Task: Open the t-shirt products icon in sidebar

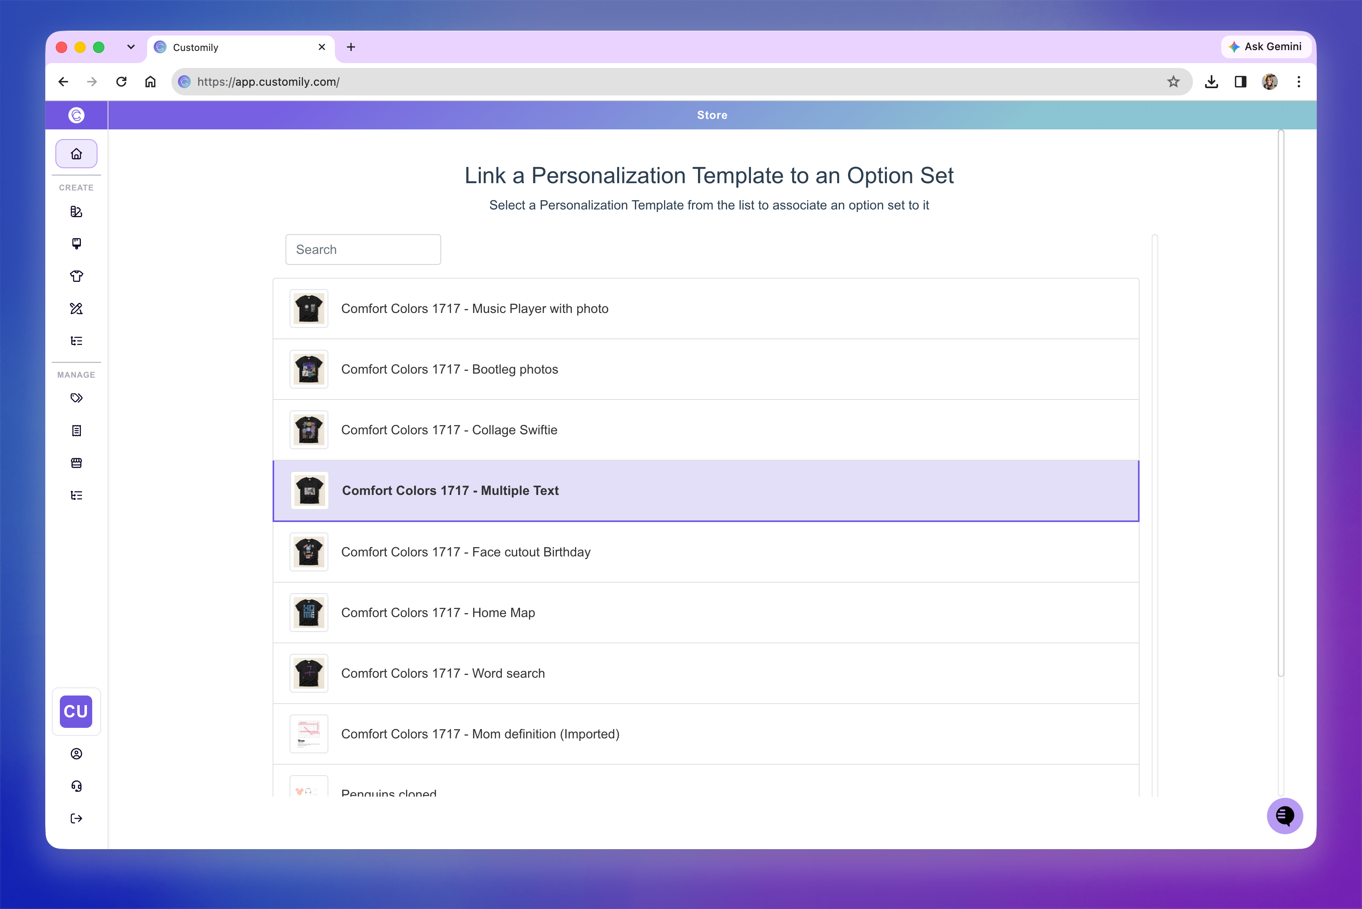Action: coord(76,276)
